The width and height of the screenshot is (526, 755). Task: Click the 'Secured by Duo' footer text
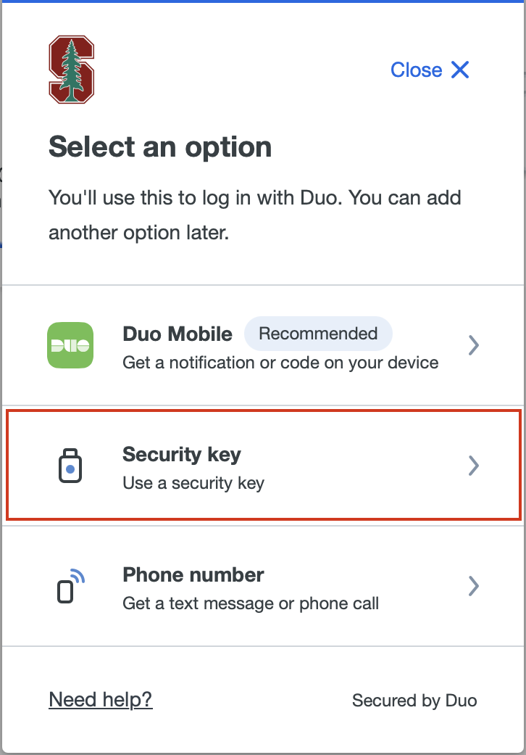pos(414,700)
